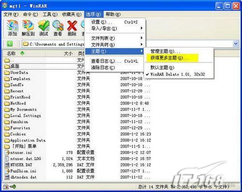The image size is (242, 192).
Task: Click the Cookies folder icon
Action: pos(7,134)
